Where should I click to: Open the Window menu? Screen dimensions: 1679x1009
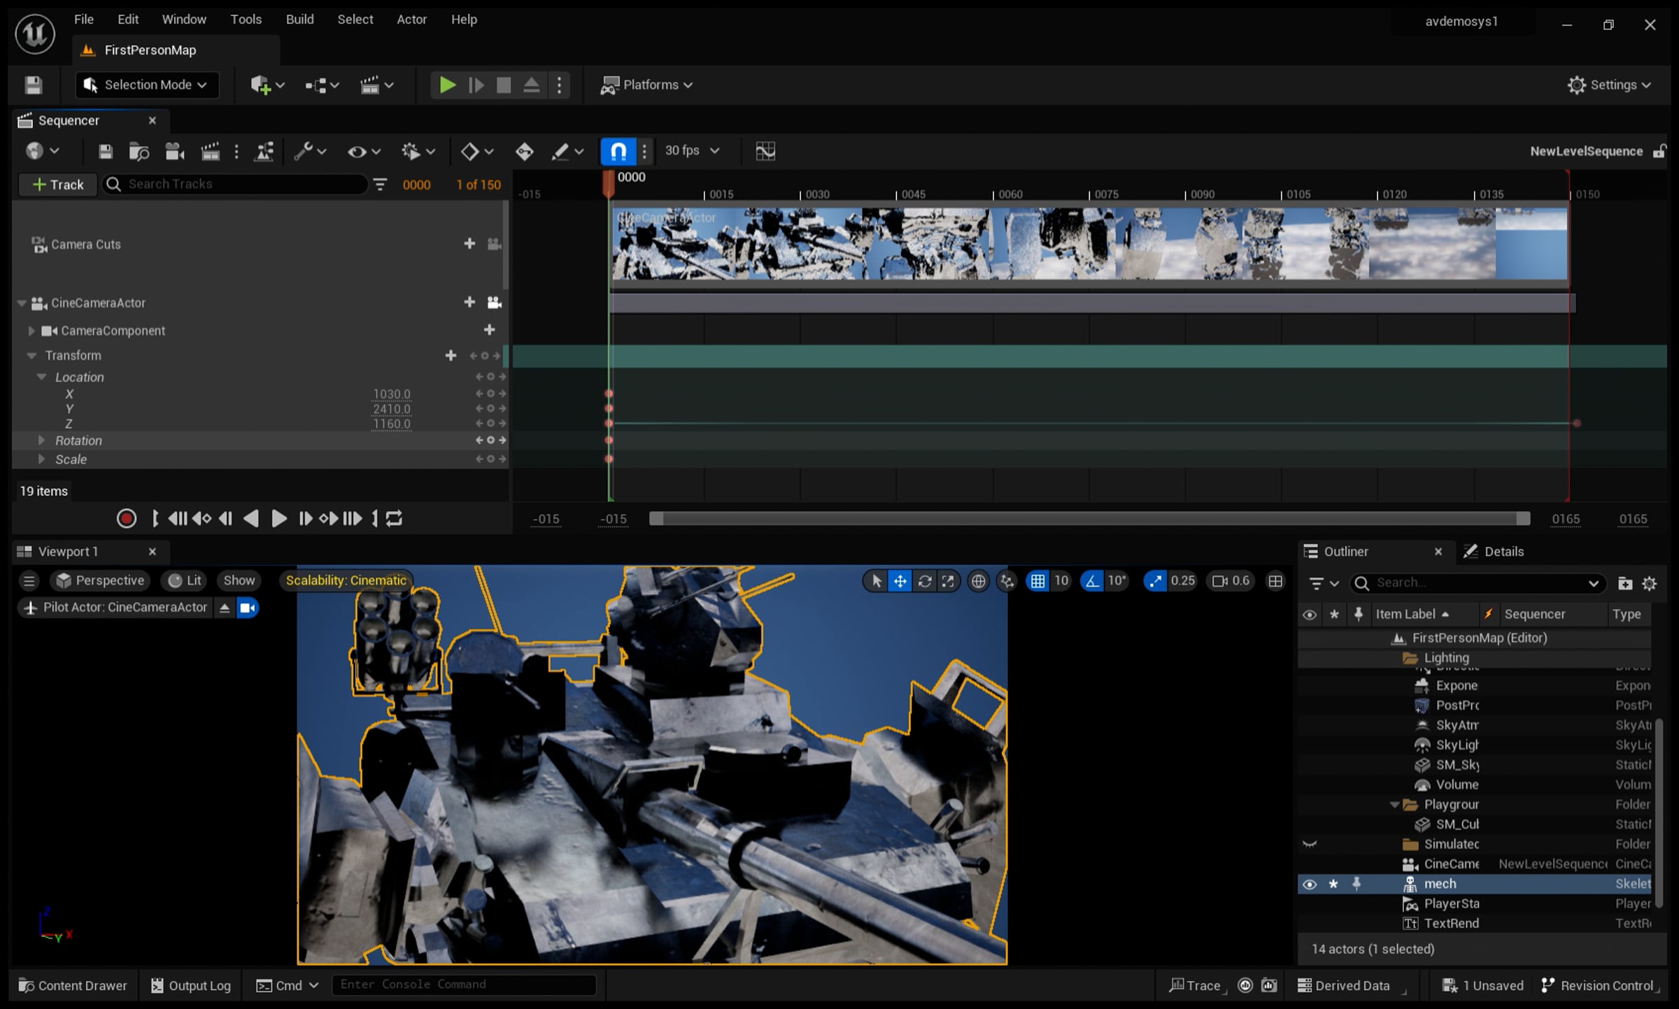coord(184,19)
